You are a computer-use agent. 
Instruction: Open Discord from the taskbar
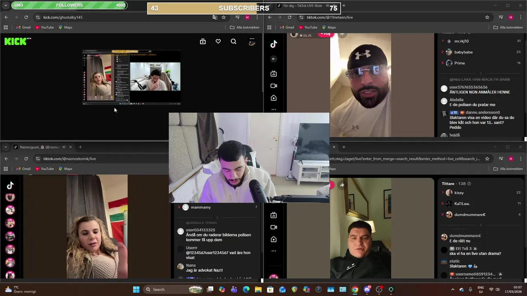(x=367, y=289)
